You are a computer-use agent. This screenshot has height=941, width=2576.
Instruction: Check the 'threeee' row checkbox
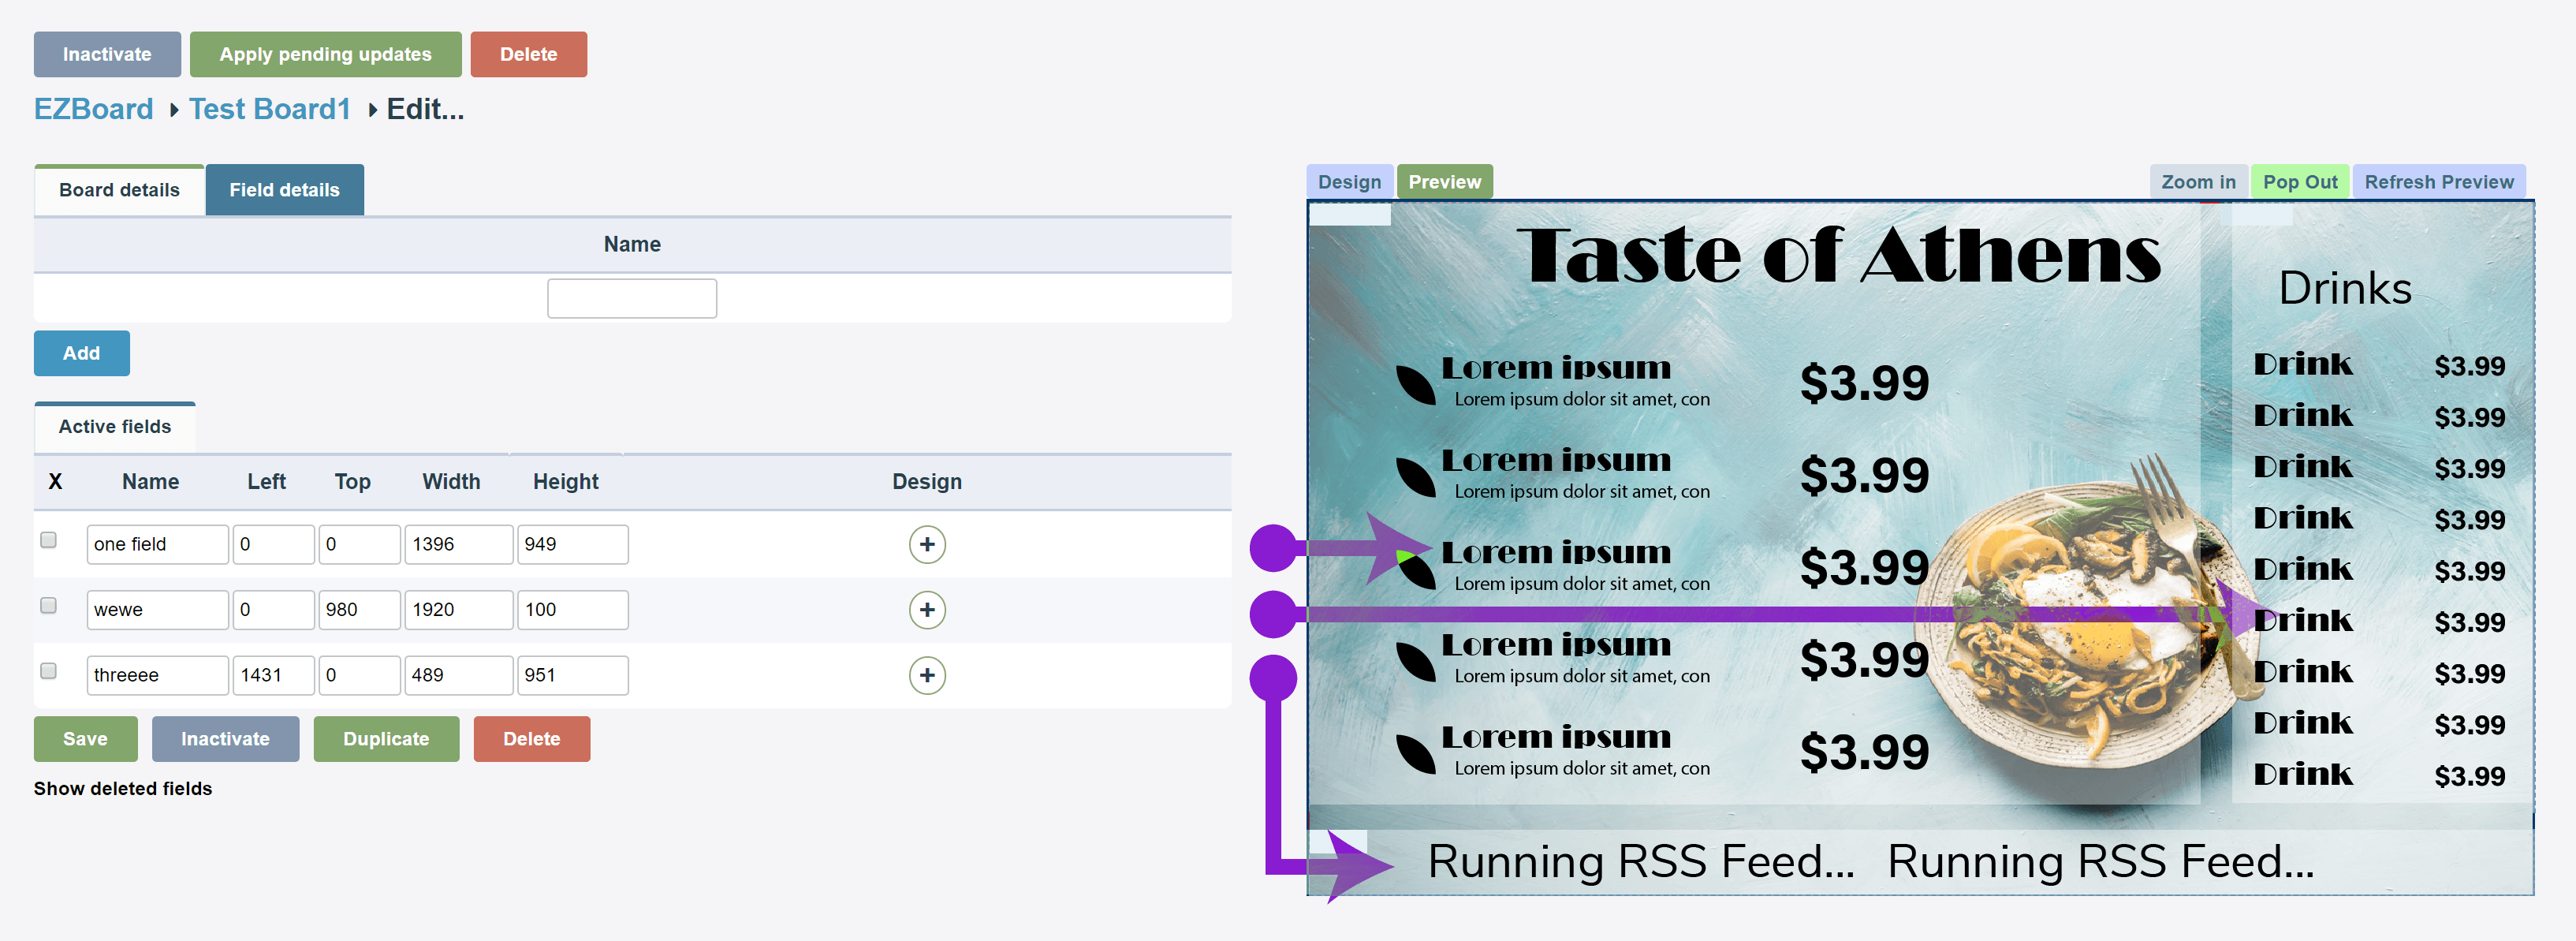click(48, 671)
